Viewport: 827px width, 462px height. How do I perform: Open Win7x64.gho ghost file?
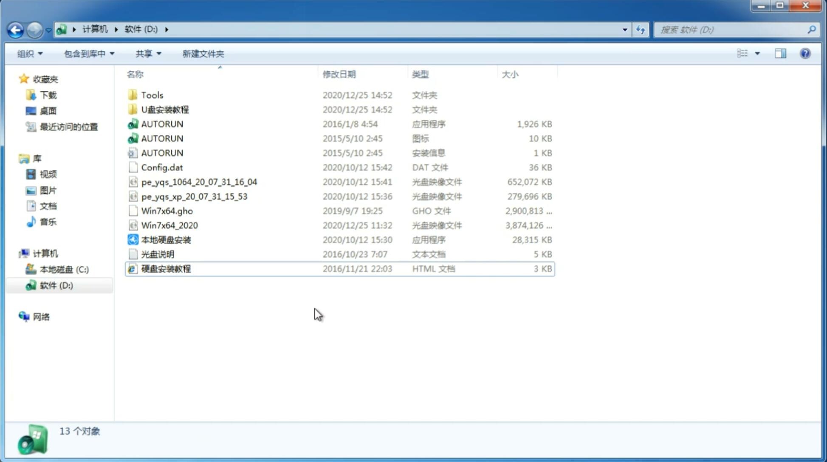166,211
